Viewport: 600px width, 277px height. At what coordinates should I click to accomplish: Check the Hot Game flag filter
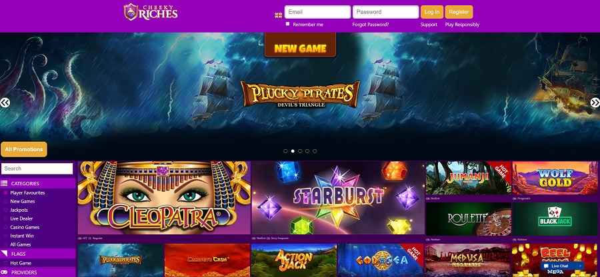coord(6,263)
